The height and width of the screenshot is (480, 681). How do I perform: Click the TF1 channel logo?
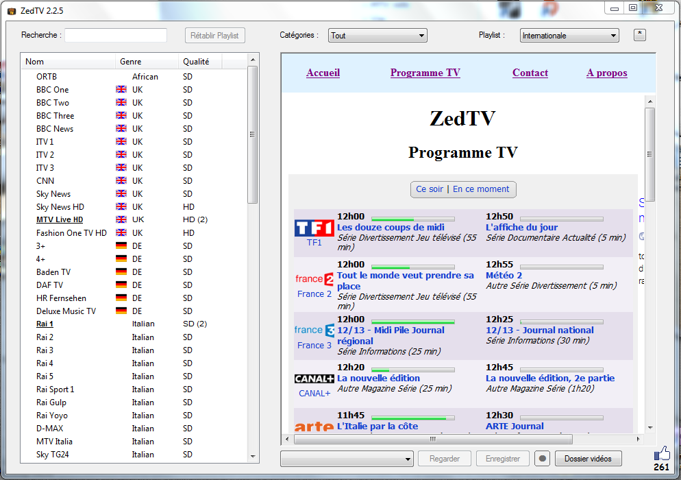pos(314,226)
